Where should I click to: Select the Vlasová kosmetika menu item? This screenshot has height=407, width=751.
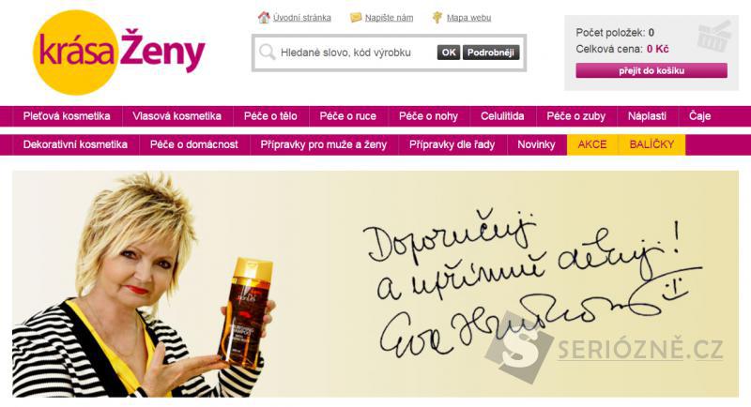(176, 116)
